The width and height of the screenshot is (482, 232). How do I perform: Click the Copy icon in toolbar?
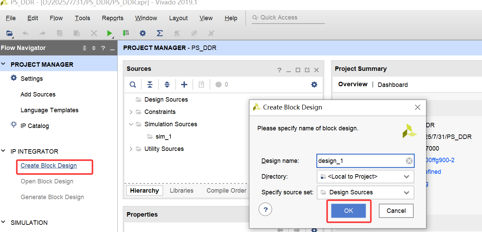click(x=60, y=33)
